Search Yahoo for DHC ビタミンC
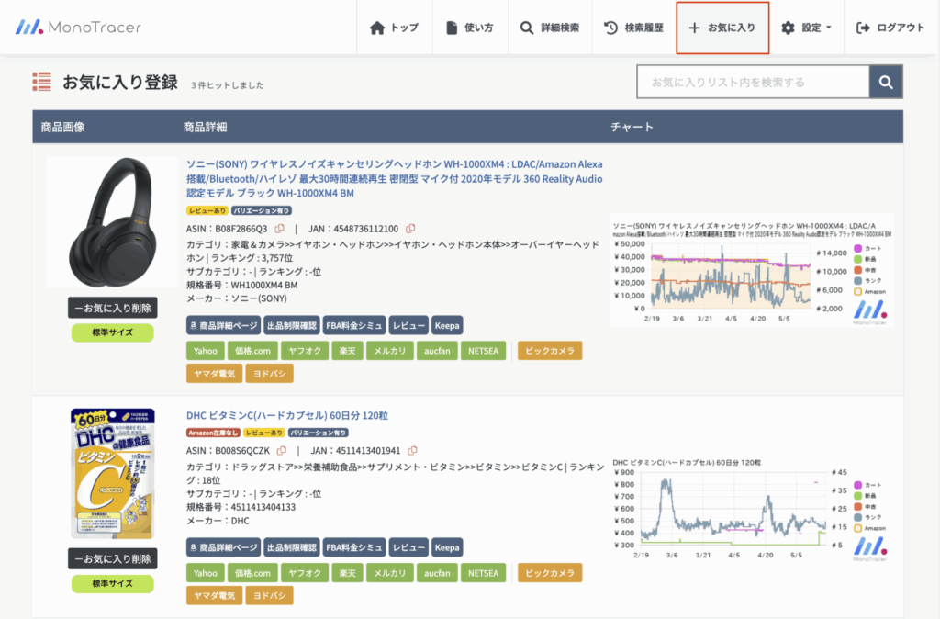The image size is (940, 619). click(205, 573)
